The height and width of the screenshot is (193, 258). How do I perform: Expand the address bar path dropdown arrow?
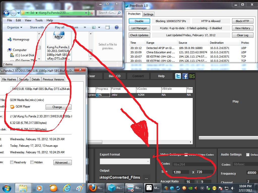(86, 13)
